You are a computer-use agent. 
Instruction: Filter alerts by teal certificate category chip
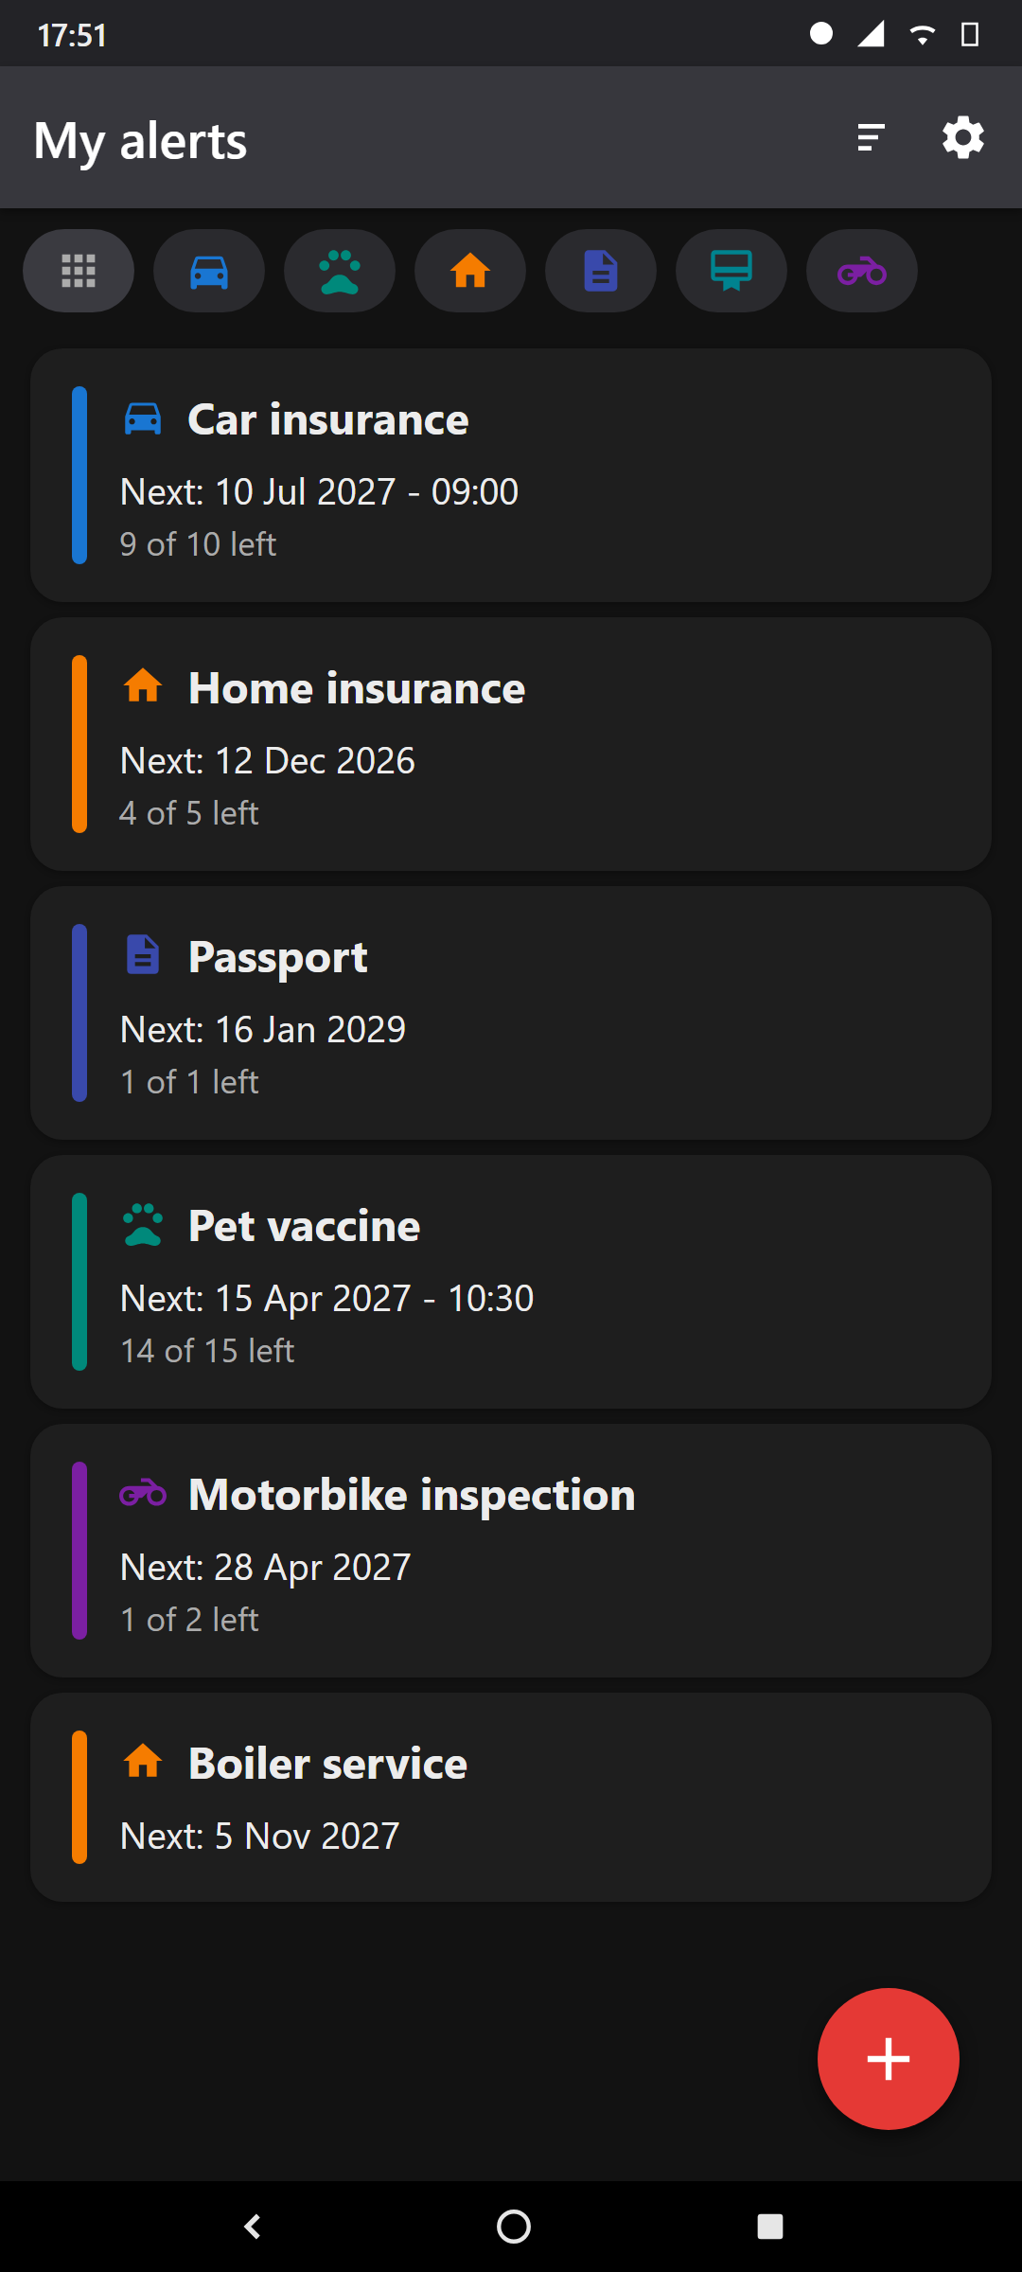tap(731, 271)
